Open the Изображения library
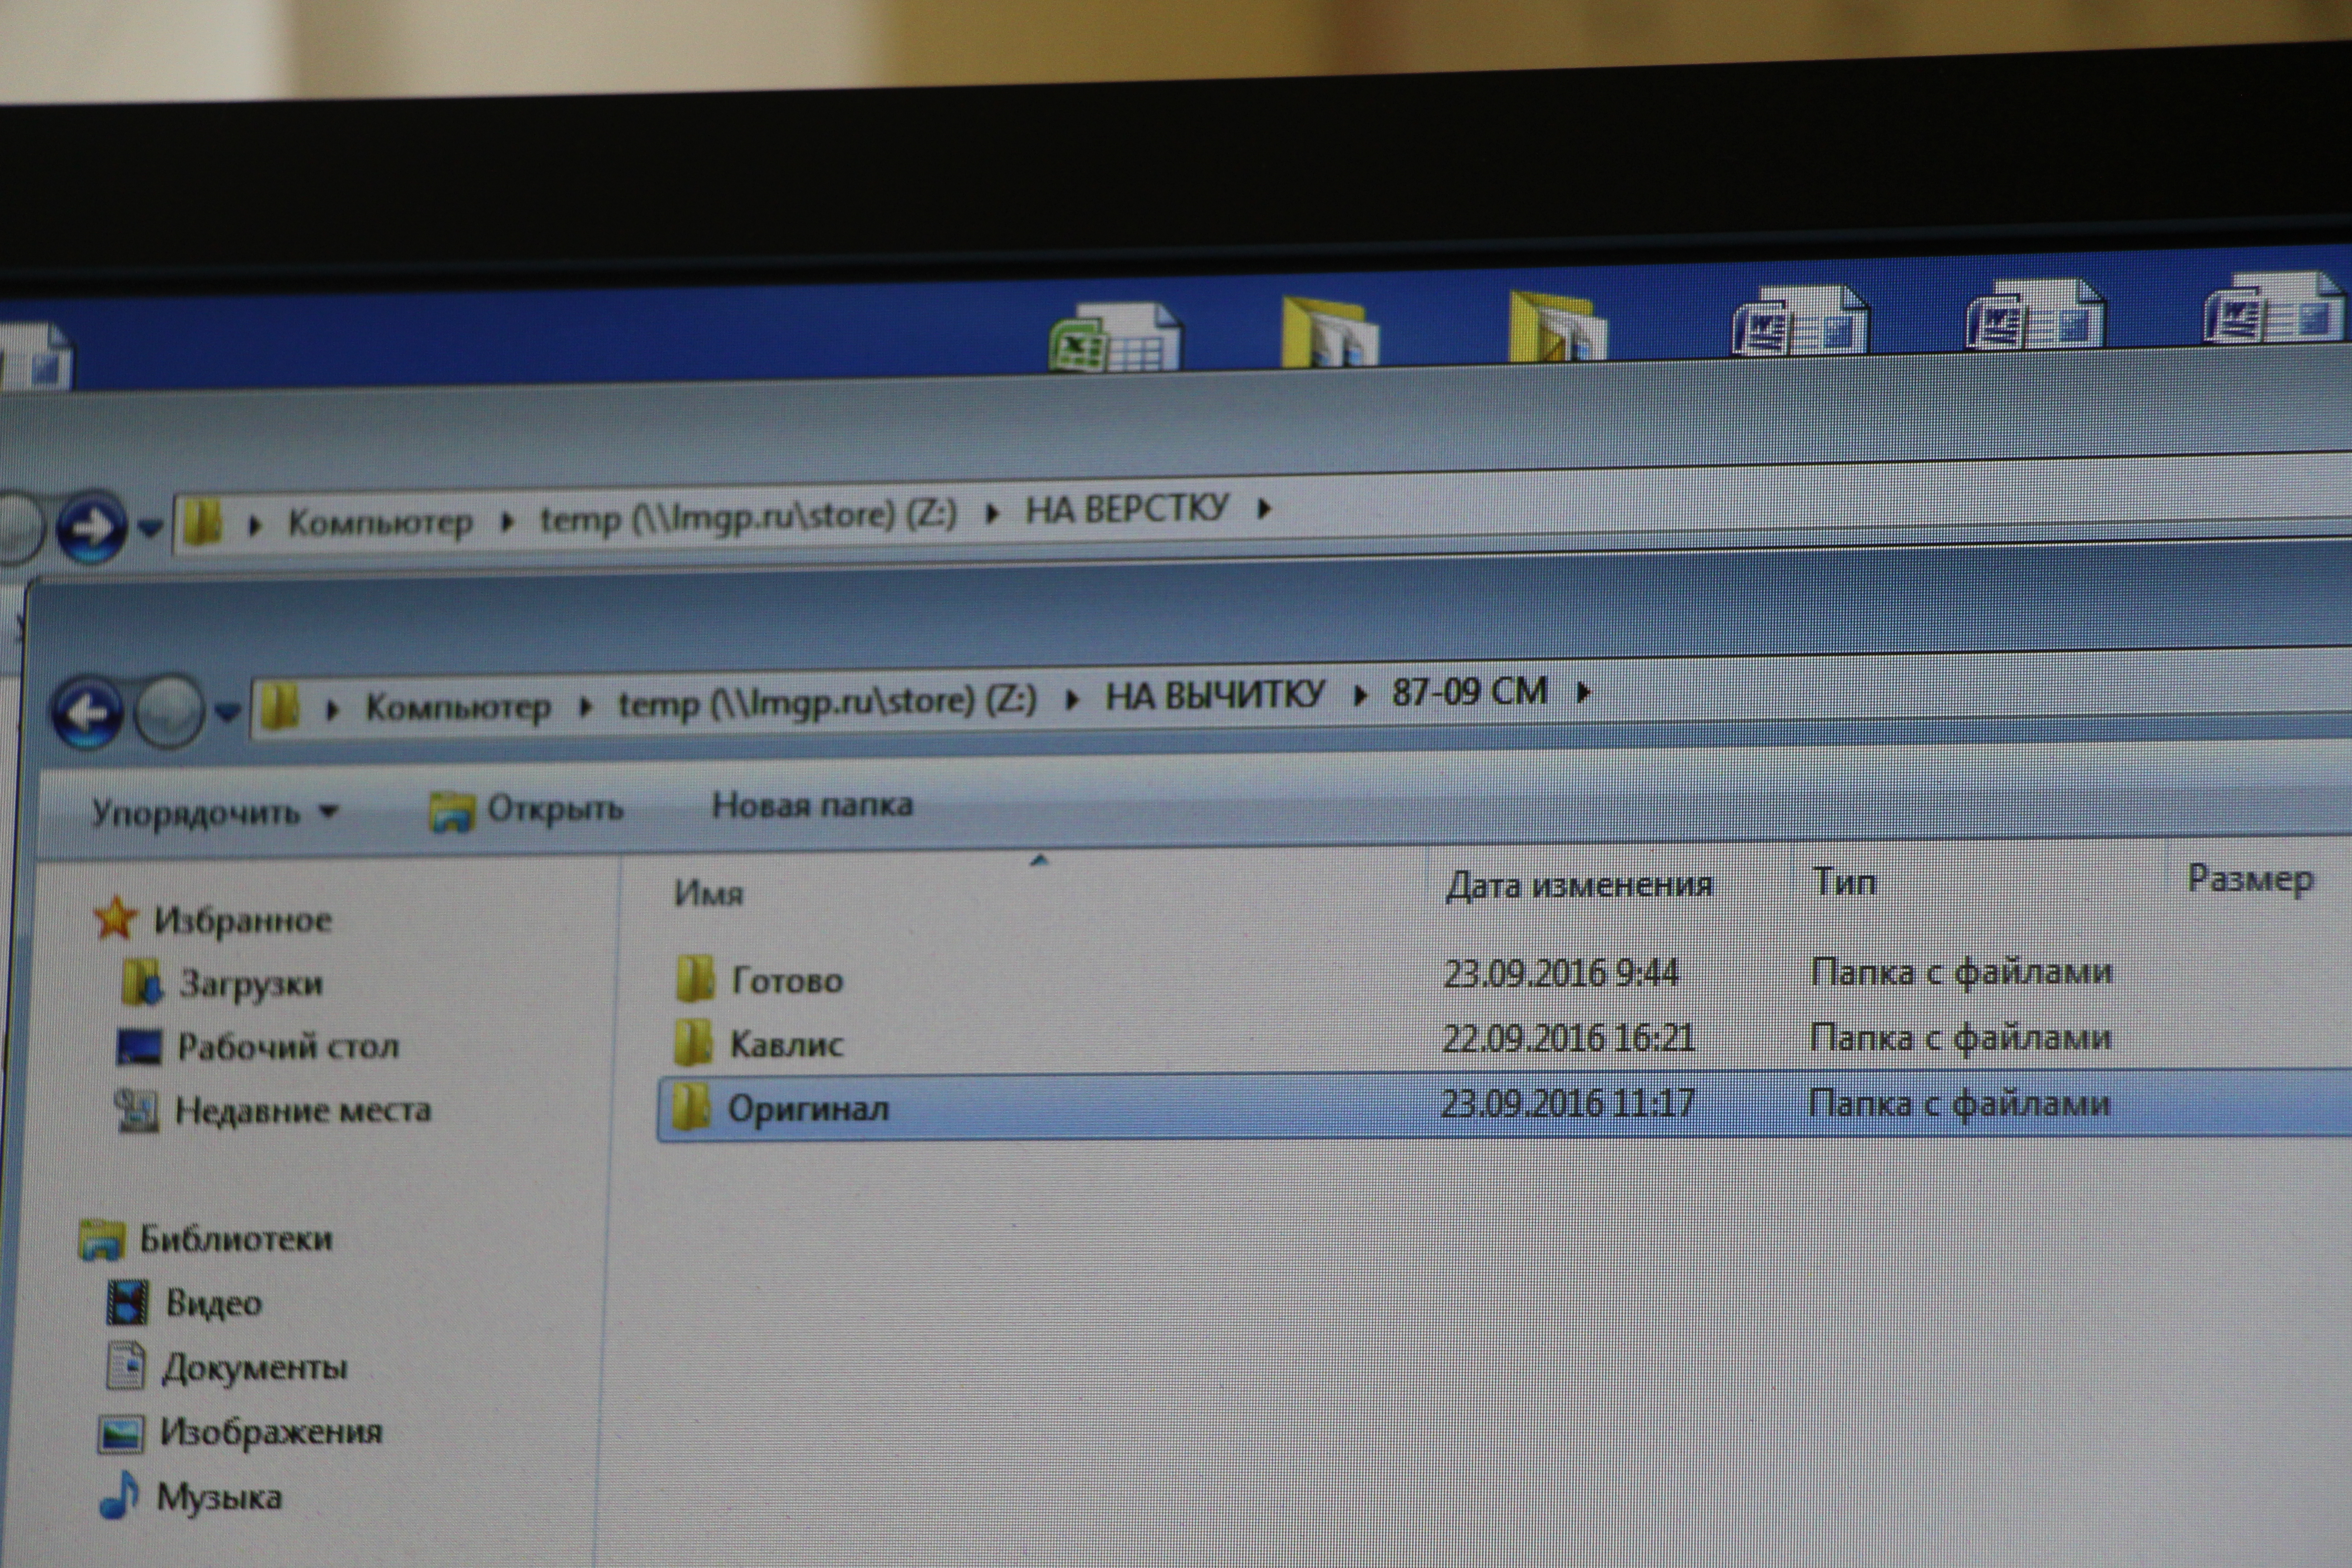Screen dimensions: 2352x1568 (x=270, y=1432)
